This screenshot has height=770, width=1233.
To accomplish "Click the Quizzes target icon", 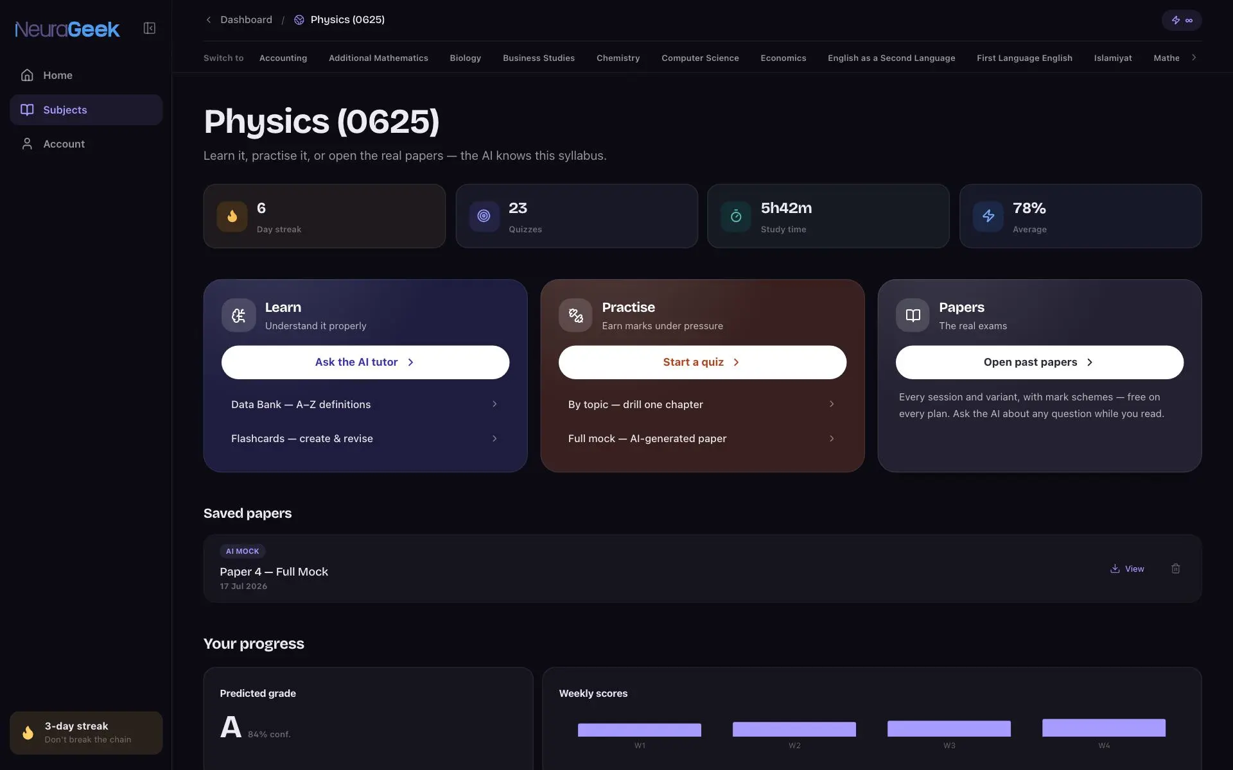I will tap(484, 216).
